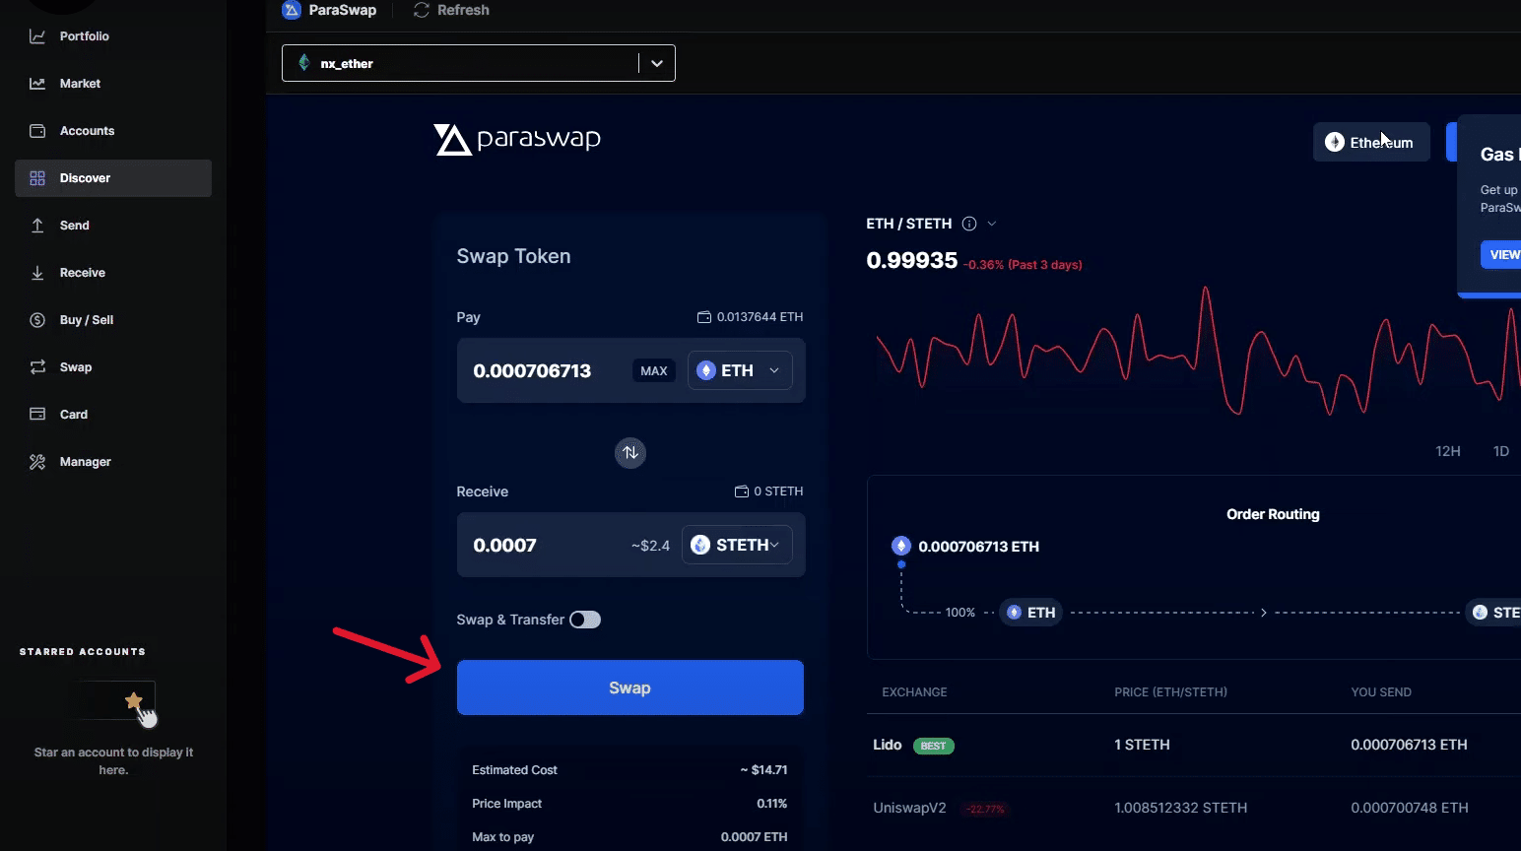Image resolution: width=1521 pixels, height=851 pixels.
Task: Click the starred account star icon
Action: [134, 701]
